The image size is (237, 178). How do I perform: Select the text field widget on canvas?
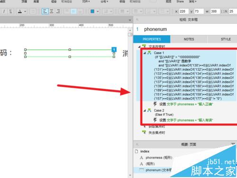click(70, 53)
